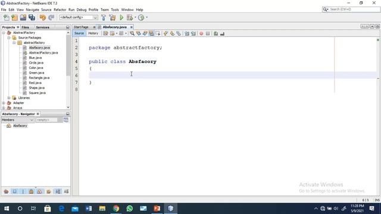Click the Projects panel vertical scrollbar
This screenshot has height=214, width=381.
[68, 55]
